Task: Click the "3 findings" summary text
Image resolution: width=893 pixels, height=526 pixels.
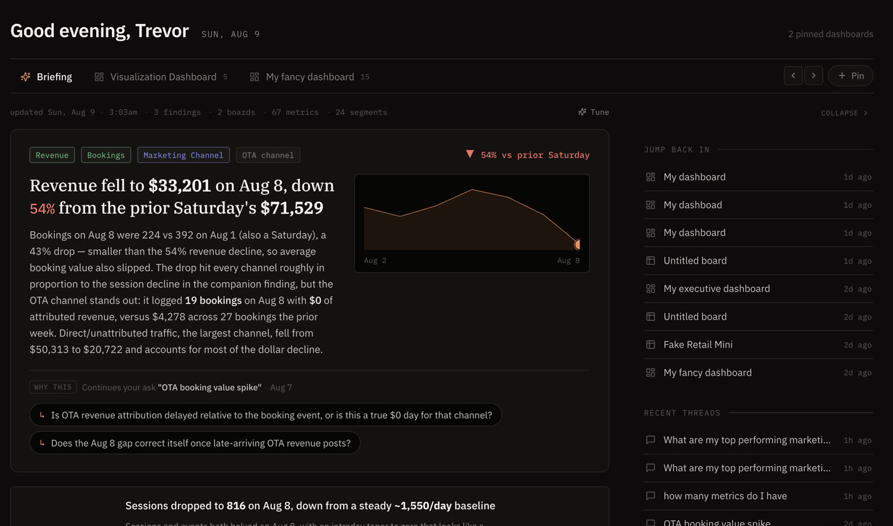Action: coord(177,112)
